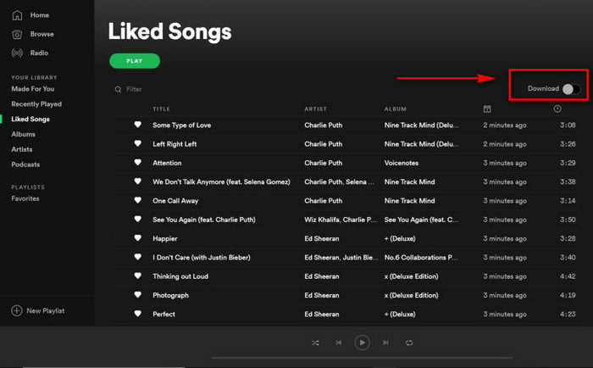Open artist Ed Sheeran on Happier row
The image size is (593, 368).
pos(322,239)
